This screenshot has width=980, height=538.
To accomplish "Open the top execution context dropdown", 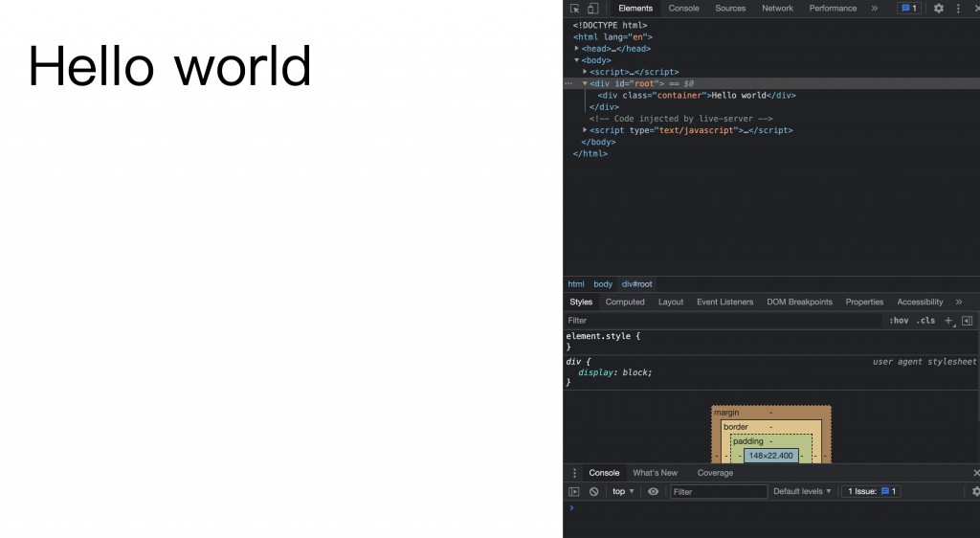I will [x=623, y=492].
